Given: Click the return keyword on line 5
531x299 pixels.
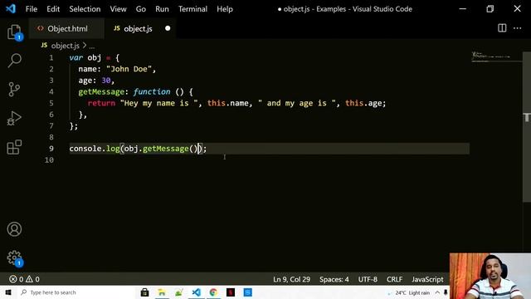Looking at the screenshot, I should [x=101, y=103].
